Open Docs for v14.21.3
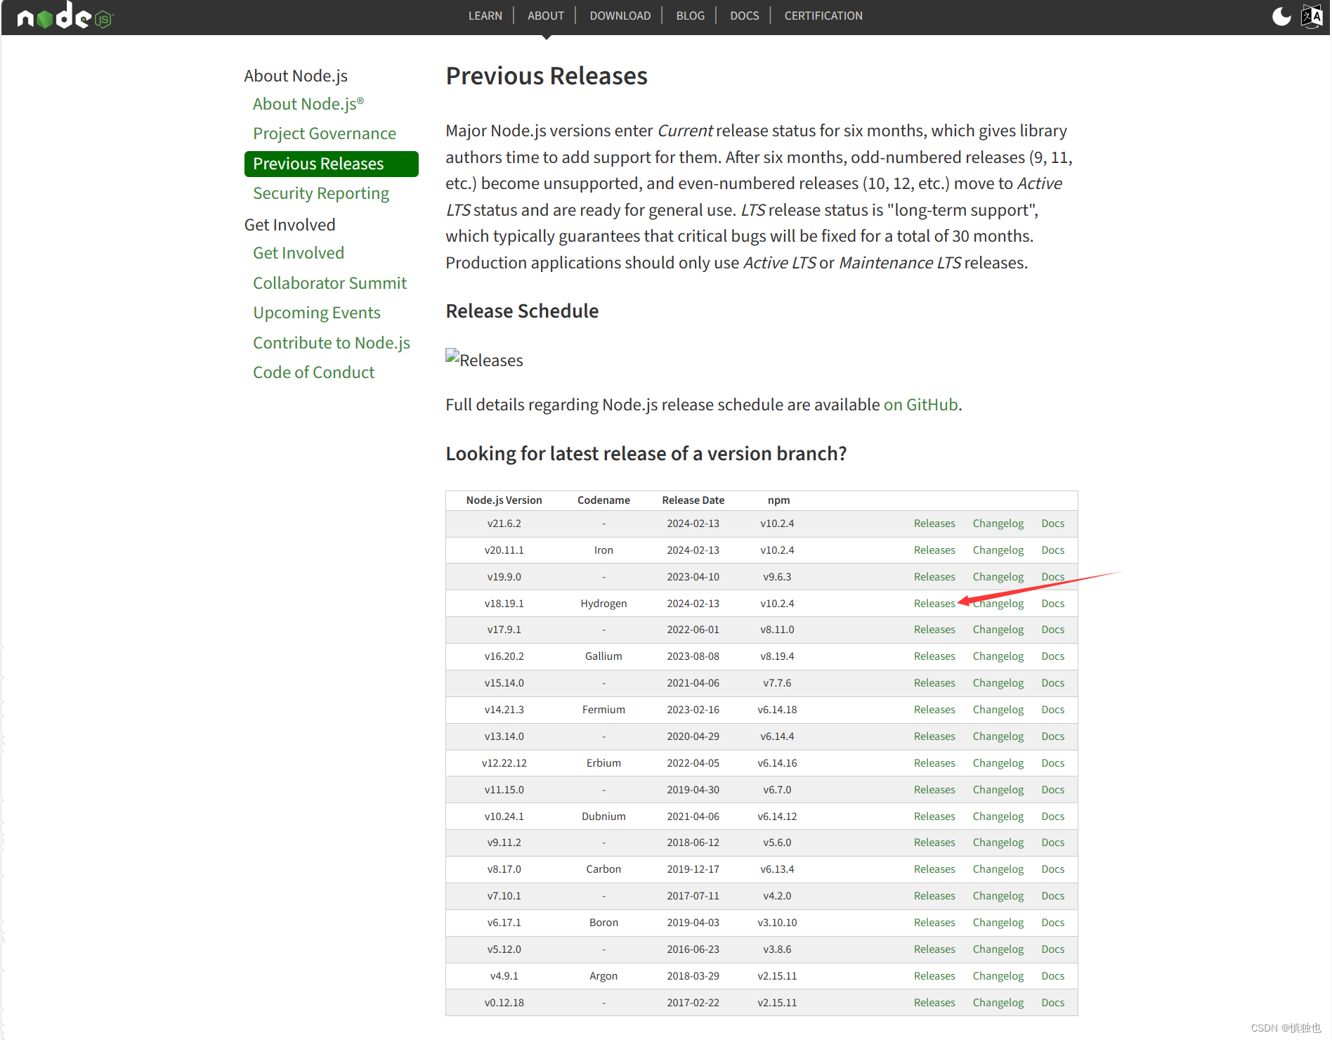This screenshot has height=1040, width=1332. click(1052, 710)
